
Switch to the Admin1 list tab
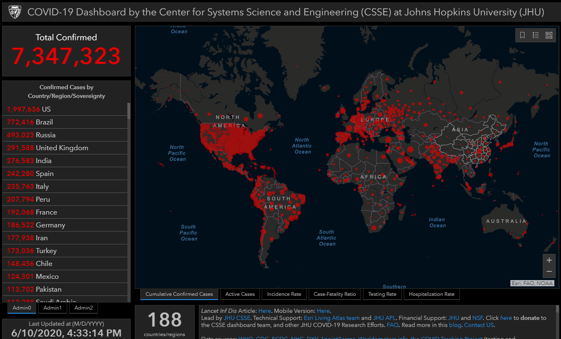click(52, 308)
